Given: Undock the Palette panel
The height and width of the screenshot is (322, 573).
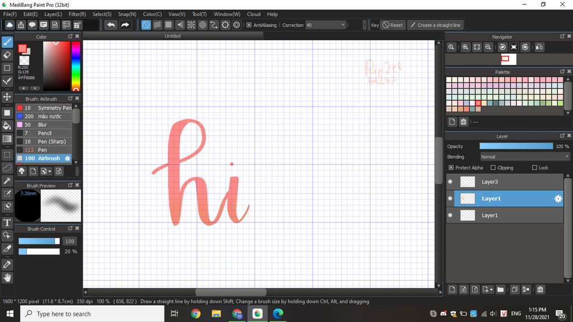Looking at the screenshot, I should coord(562,71).
